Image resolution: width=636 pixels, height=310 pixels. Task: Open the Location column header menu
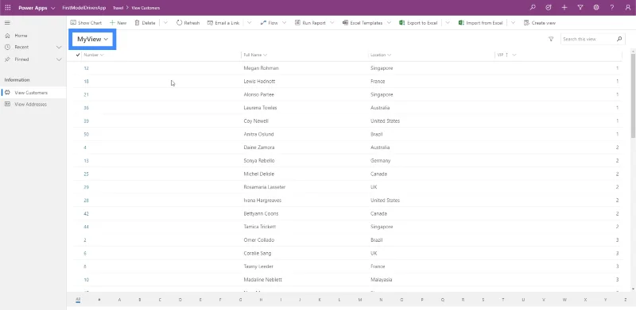pyautogui.click(x=381, y=55)
